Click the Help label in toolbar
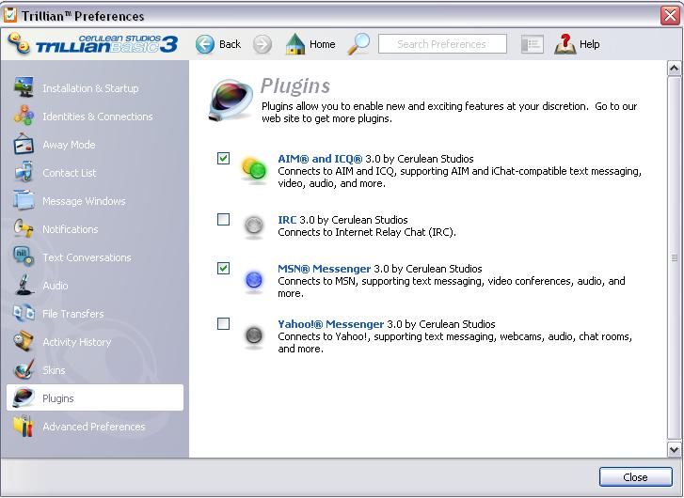Viewport: 684px width, 498px height. [589, 44]
